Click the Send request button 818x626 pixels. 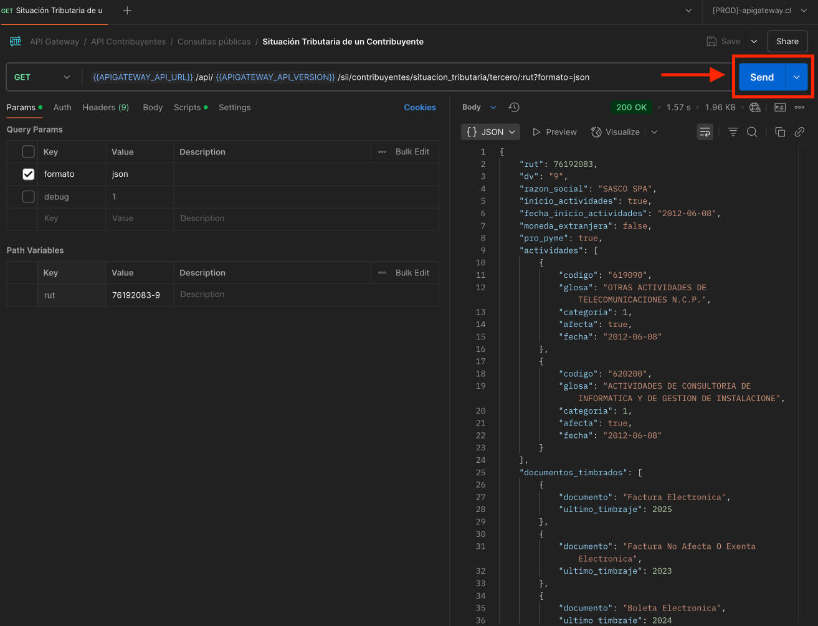(x=762, y=77)
